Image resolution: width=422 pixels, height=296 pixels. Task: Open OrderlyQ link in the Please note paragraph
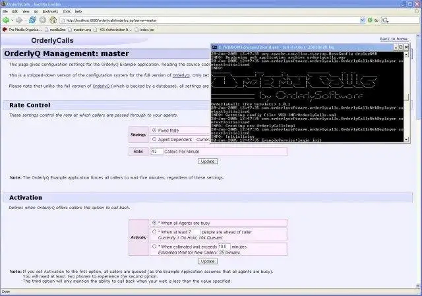click(101, 86)
